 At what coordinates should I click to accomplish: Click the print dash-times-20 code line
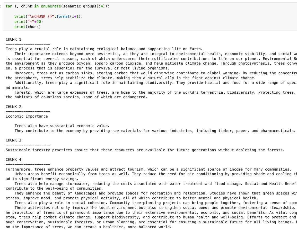tap(29, 22)
